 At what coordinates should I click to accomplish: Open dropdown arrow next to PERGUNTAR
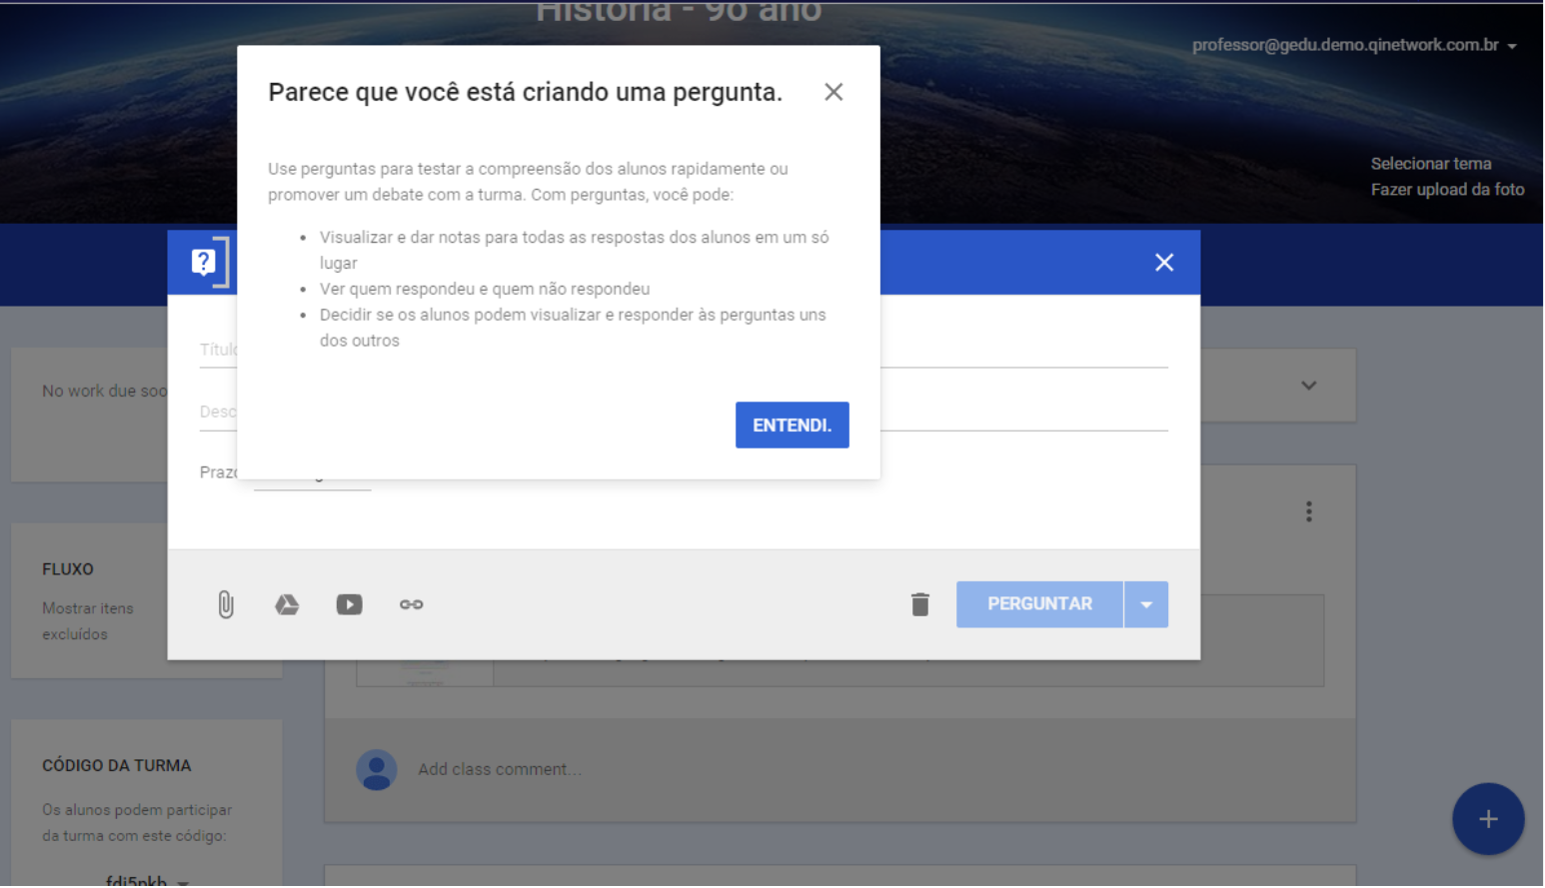(x=1146, y=604)
